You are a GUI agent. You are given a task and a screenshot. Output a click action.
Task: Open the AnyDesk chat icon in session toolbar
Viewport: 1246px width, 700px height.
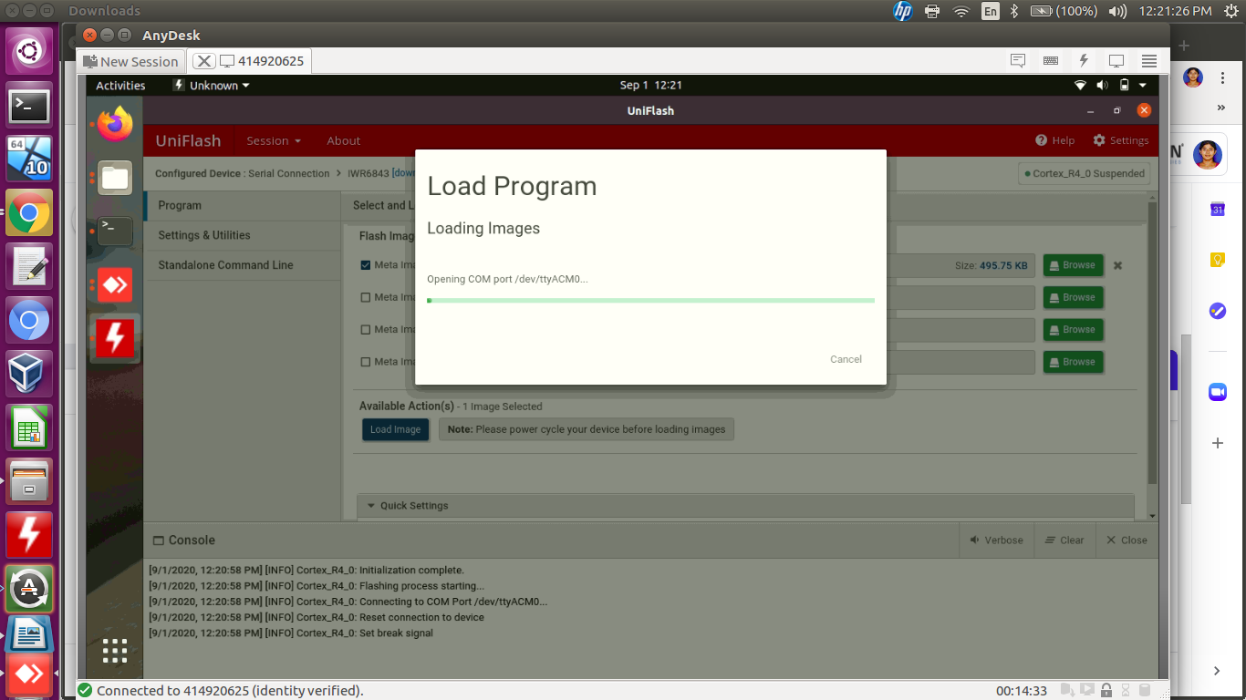[x=1018, y=61]
